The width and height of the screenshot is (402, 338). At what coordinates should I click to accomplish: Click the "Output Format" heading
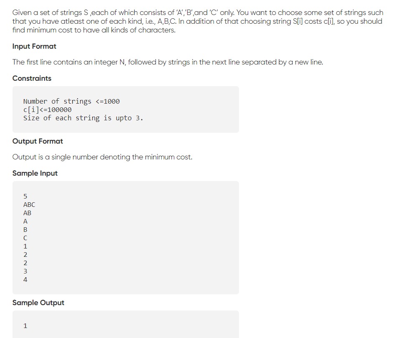[x=38, y=141]
